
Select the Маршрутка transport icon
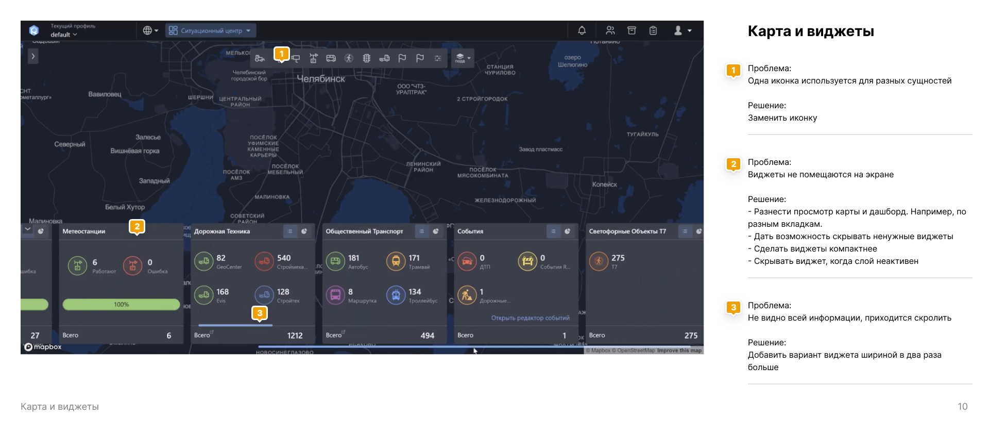point(335,295)
